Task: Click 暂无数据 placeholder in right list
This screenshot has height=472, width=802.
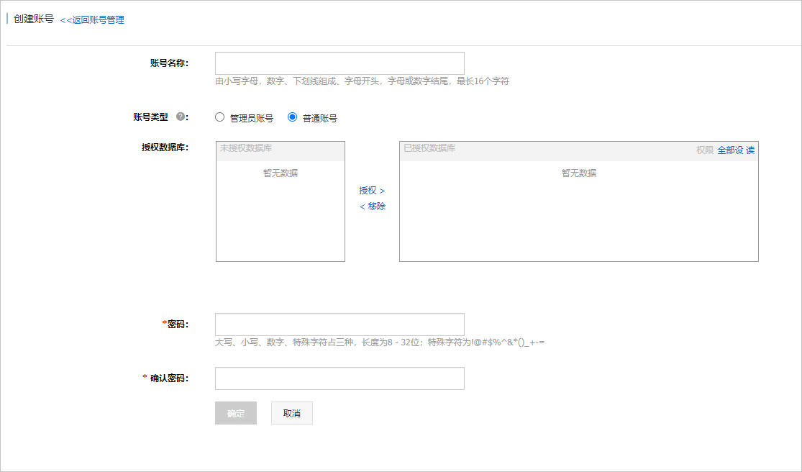Action: pyautogui.click(x=578, y=173)
